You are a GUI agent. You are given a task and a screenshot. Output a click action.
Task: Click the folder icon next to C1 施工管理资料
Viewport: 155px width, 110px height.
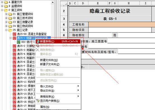(10, 14)
